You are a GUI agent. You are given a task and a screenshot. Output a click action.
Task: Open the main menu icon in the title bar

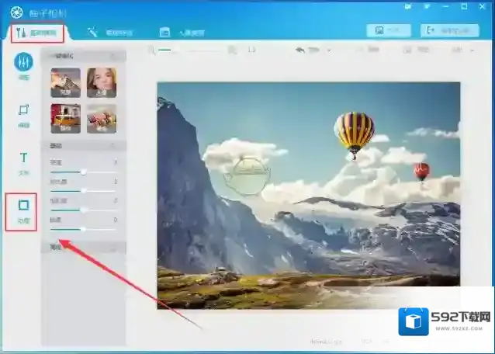pos(427,6)
